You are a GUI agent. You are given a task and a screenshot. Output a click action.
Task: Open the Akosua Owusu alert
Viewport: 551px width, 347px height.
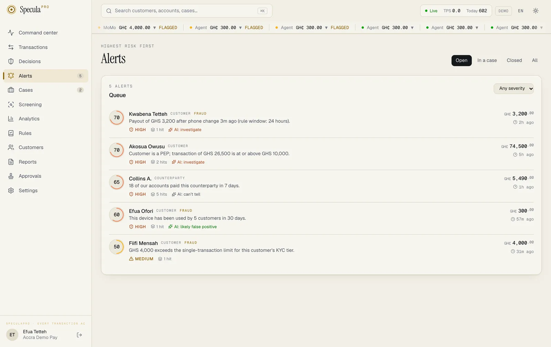321,154
